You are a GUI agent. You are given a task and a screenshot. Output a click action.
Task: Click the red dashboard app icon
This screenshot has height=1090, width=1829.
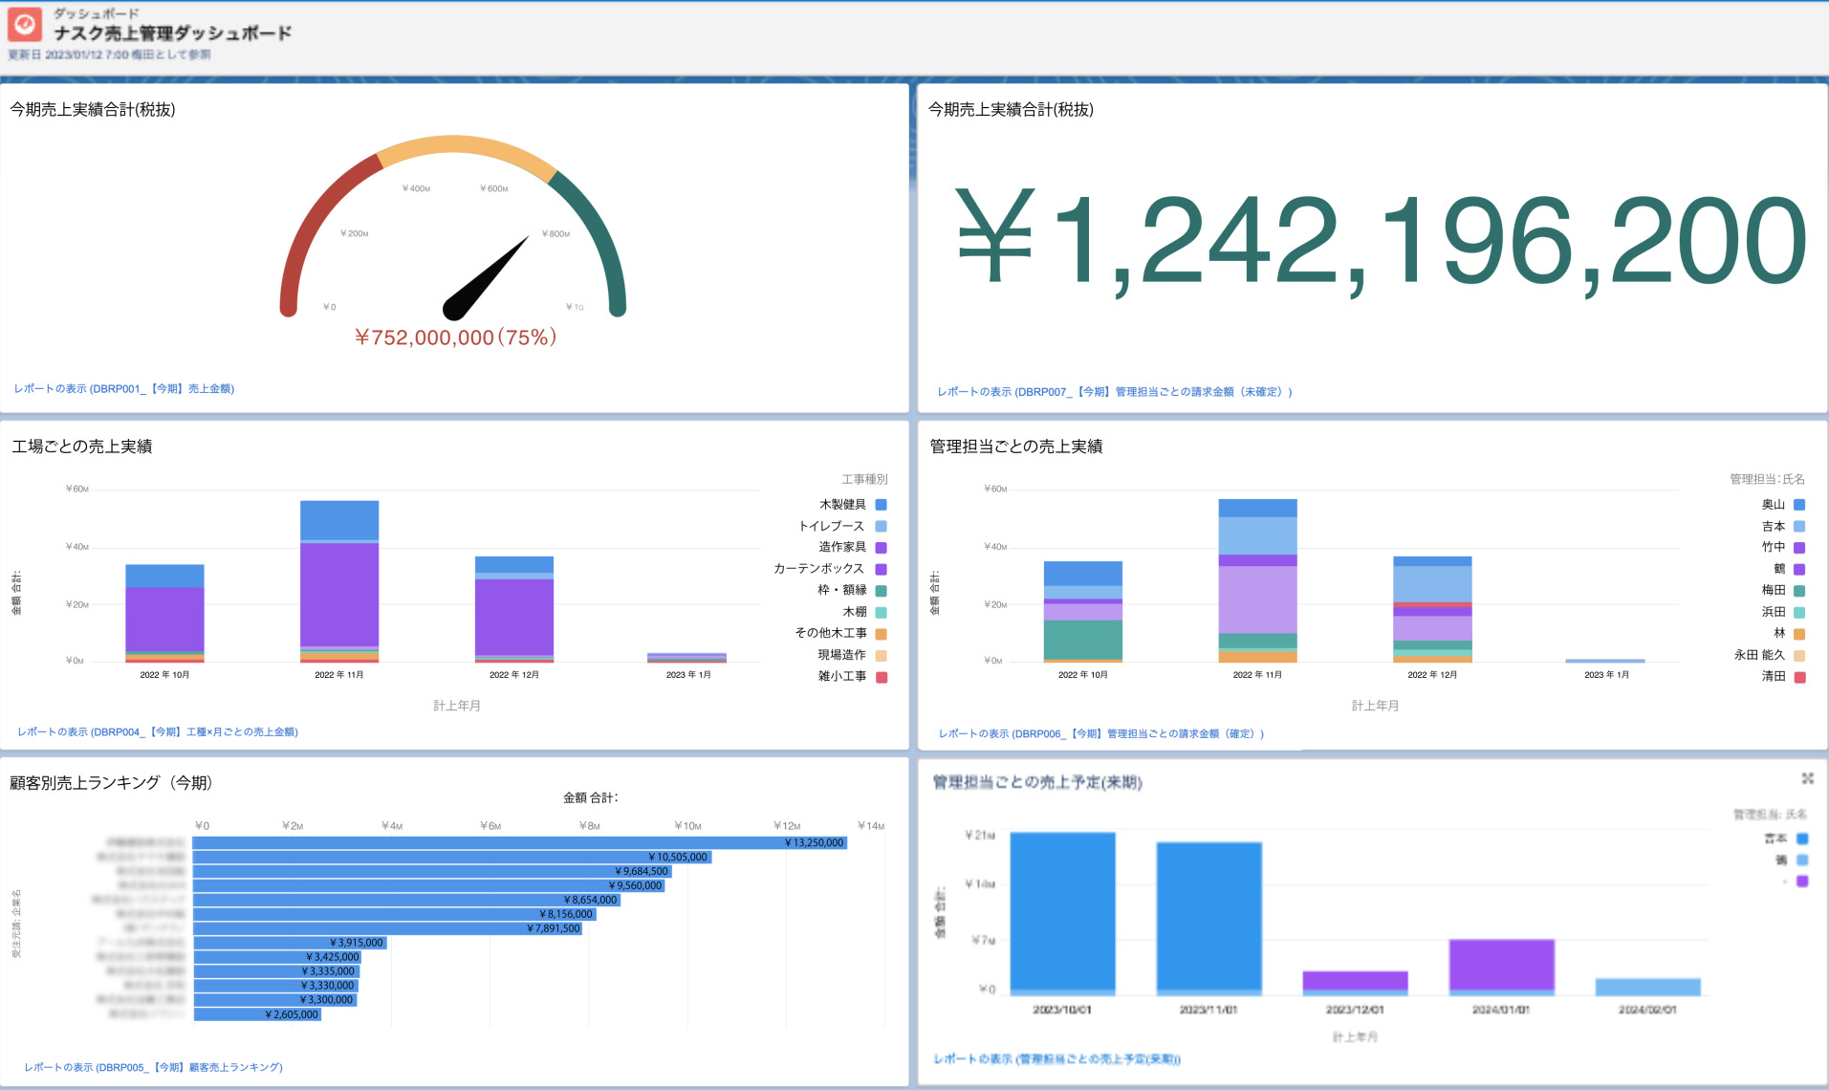pos(25,24)
